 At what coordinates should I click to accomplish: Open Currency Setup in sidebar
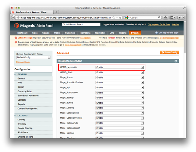point(25,91)
